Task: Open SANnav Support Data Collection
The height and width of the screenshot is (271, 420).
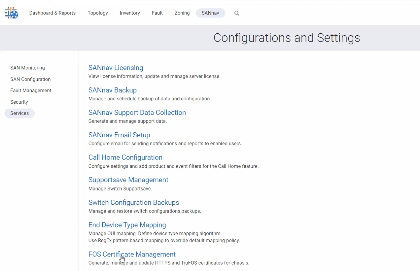Action: (137, 112)
